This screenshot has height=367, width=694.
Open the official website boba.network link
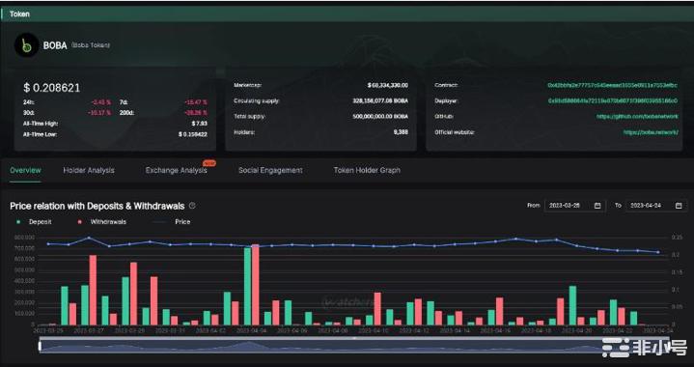pyautogui.click(x=651, y=132)
